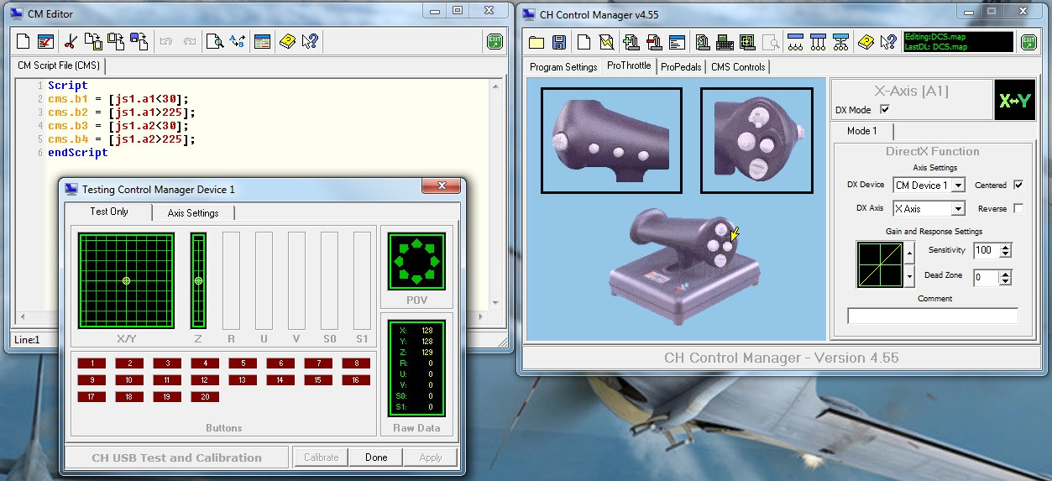Switch to the ProPedals tab

click(x=681, y=67)
